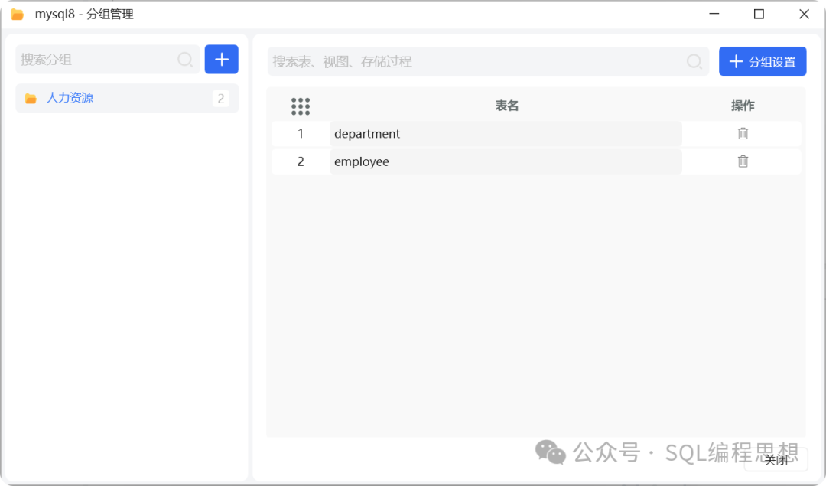Click the count badge on 人力资源

click(x=221, y=98)
